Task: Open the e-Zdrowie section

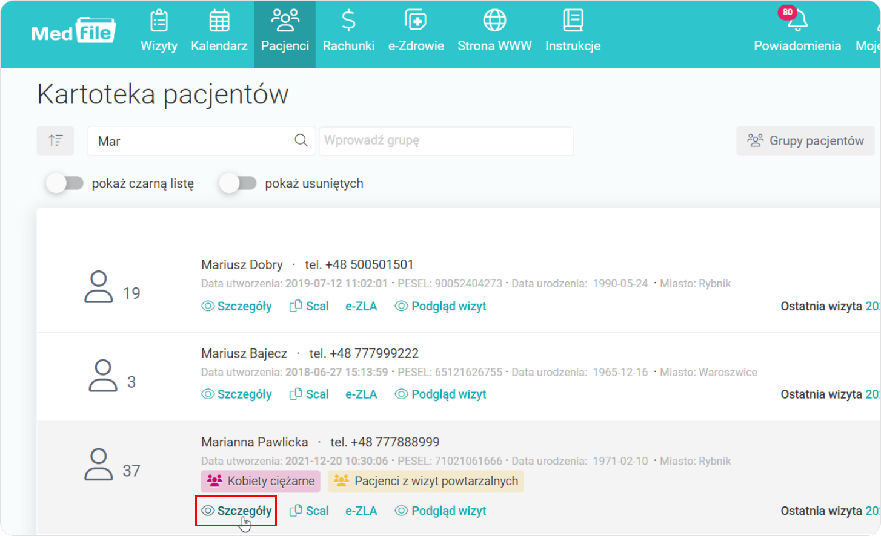Action: click(416, 31)
